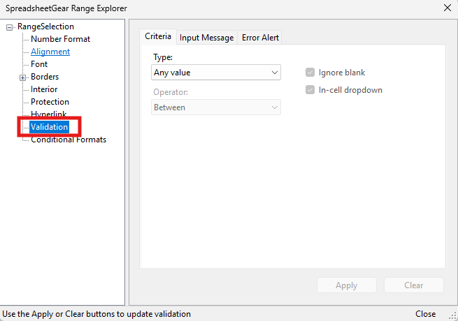
Task: Select the Font tree item
Action: [39, 64]
